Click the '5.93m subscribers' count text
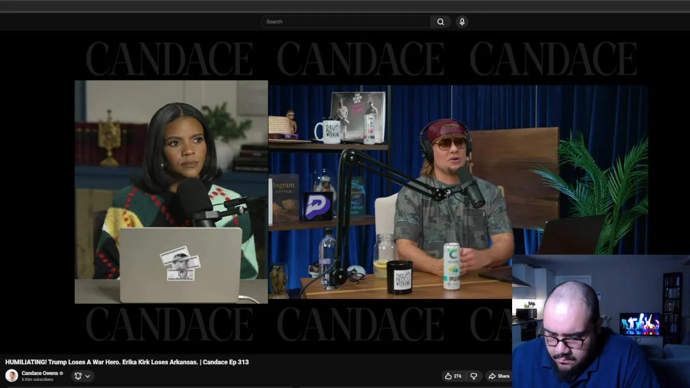This screenshot has height=388, width=690. [x=37, y=379]
